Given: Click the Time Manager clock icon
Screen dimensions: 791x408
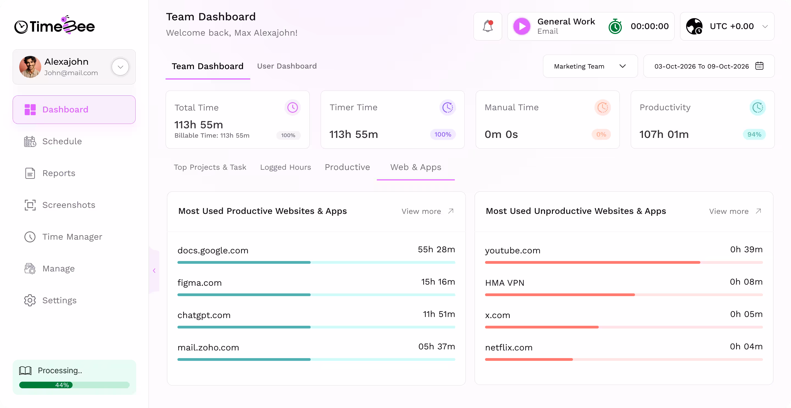Looking at the screenshot, I should [x=30, y=237].
